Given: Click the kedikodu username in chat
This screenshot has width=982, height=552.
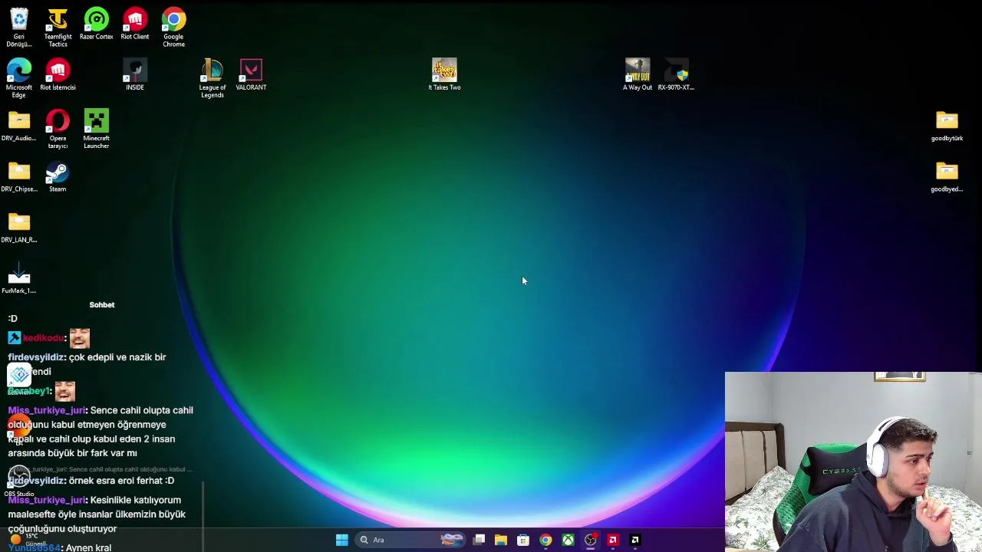Looking at the screenshot, I should click(43, 337).
